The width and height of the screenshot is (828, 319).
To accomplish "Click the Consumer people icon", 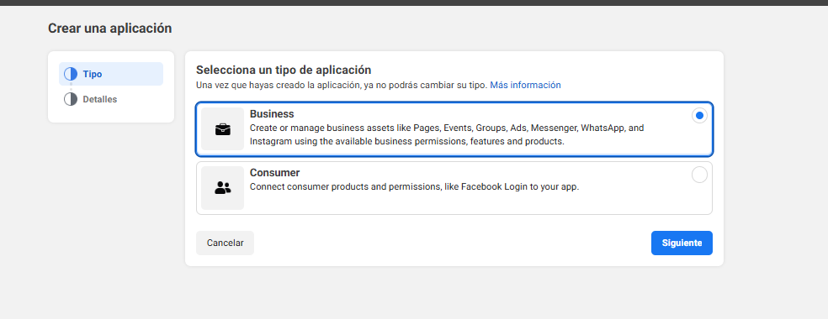I will click(223, 188).
